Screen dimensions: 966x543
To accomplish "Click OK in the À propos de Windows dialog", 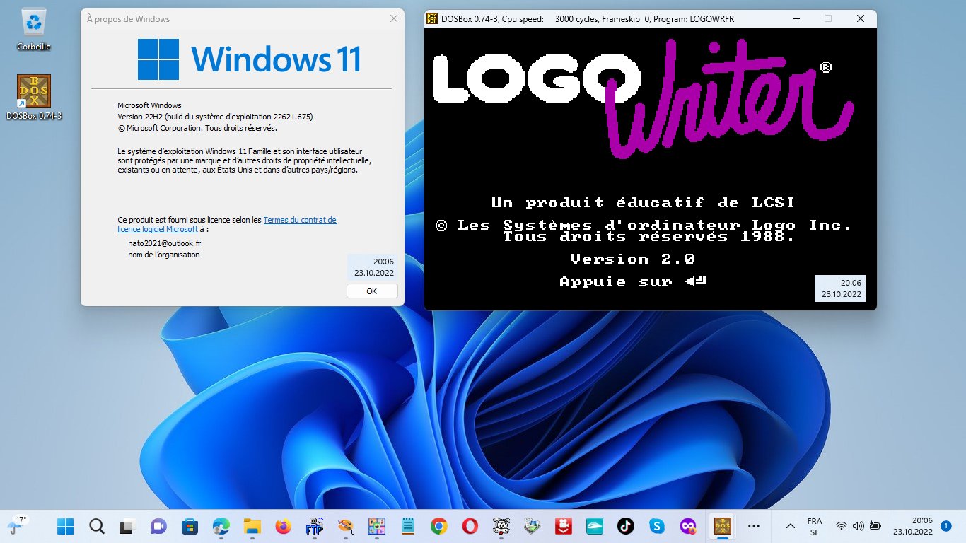I will pyautogui.click(x=372, y=291).
